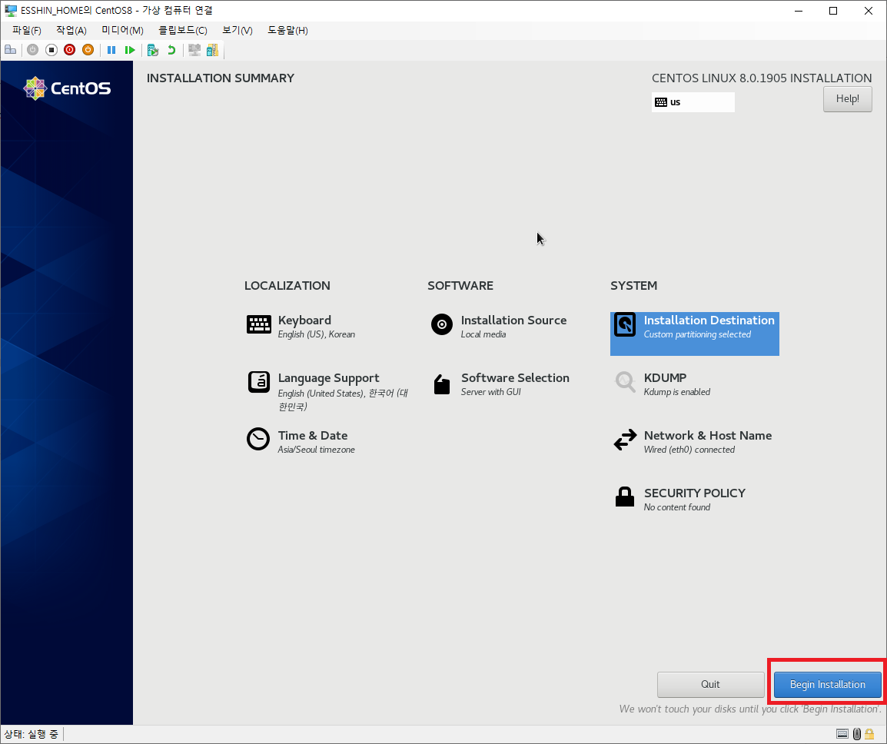The image size is (887, 744).
Task: Open Time & Date settings
Action: coord(301,441)
